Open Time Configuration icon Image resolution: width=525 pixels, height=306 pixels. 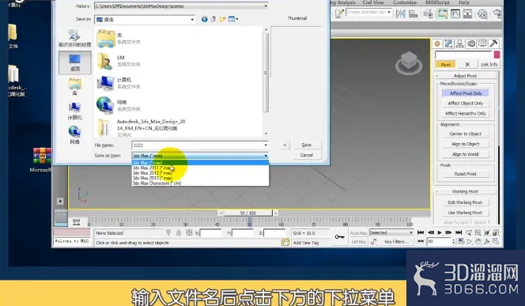click(x=461, y=241)
